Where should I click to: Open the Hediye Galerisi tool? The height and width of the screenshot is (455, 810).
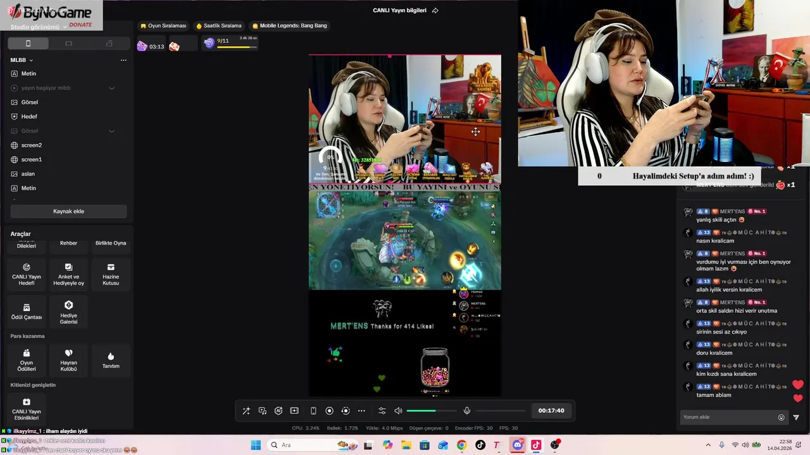[68, 312]
